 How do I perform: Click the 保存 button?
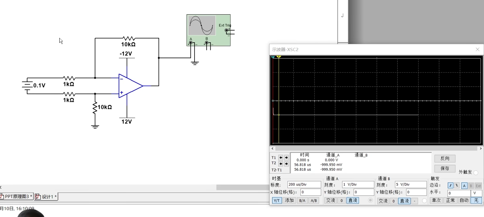(x=445, y=168)
